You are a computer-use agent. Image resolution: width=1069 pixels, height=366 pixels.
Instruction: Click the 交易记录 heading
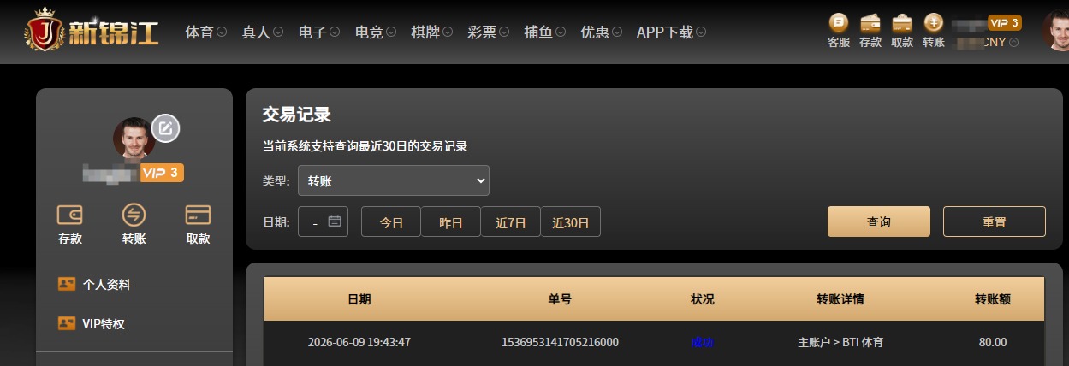[296, 115]
